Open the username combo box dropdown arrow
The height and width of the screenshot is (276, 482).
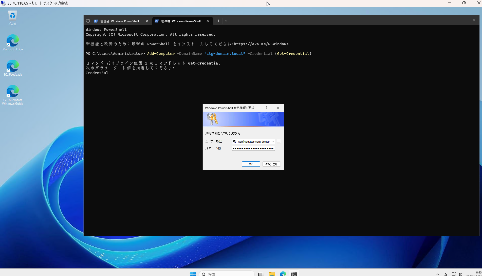(273, 141)
